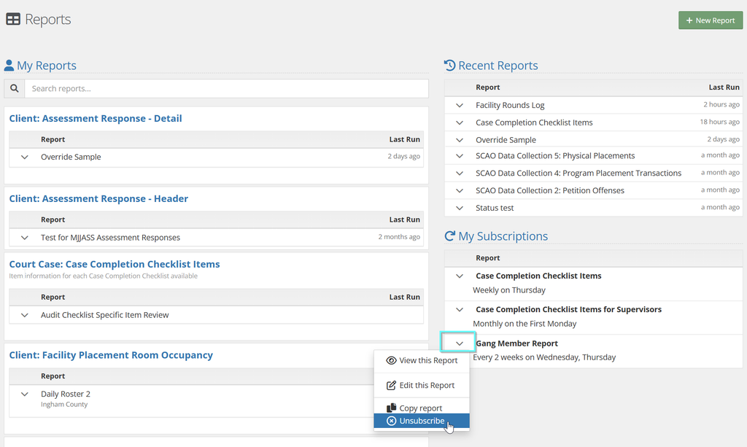Click Facility Rounds Log report name
The width and height of the screenshot is (747, 447).
tap(510, 105)
